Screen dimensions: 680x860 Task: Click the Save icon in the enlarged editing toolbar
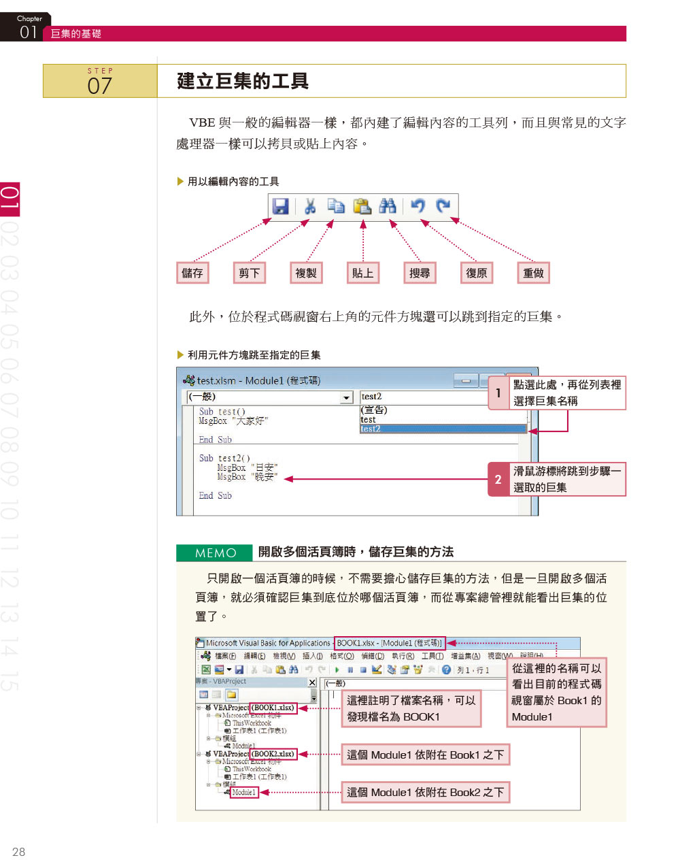(281, 206)
